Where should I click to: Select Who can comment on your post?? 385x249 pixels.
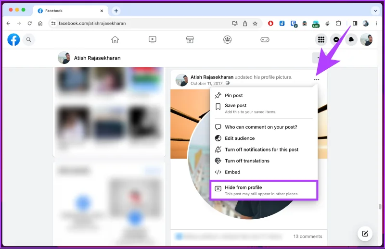(264, 127)
